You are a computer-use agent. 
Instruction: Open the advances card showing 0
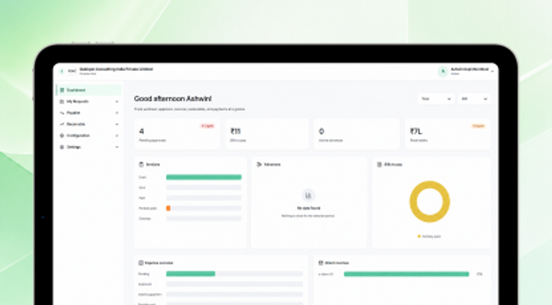click(x=356, y=134)
